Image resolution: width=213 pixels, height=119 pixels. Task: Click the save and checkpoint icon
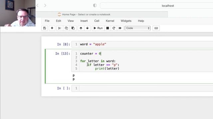(45, 28)
